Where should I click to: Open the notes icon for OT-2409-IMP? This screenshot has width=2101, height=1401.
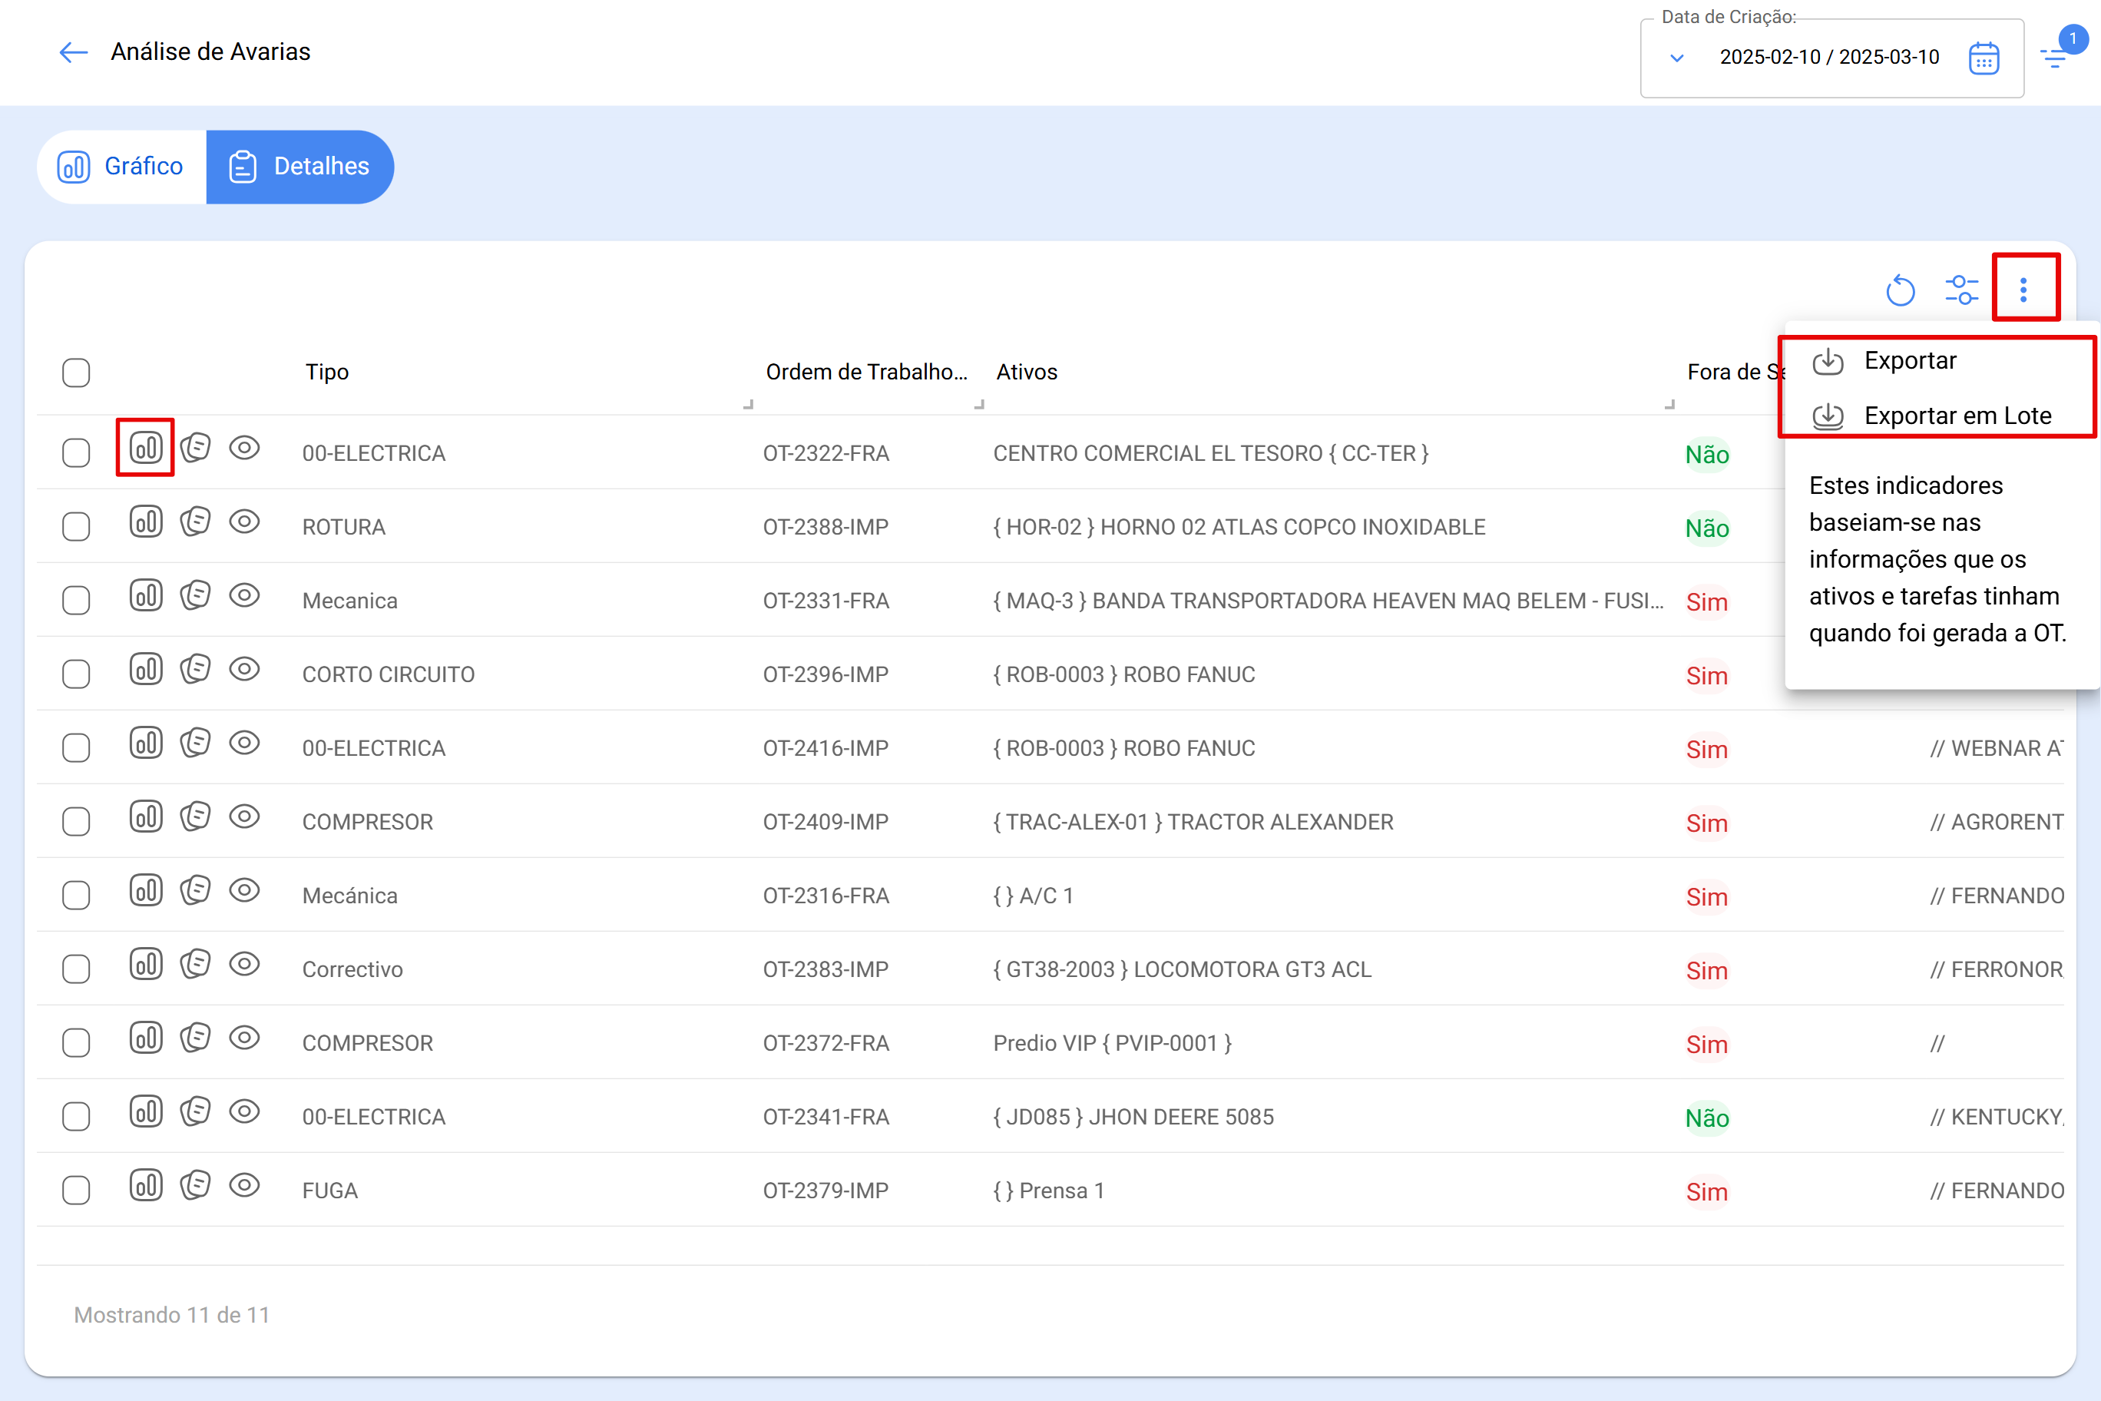pos(195,816)
